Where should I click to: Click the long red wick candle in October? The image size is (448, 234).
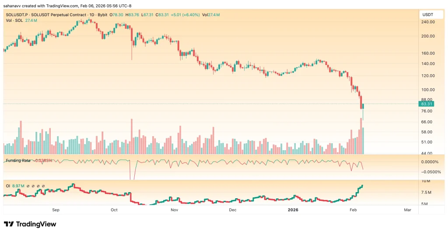[131, 49]
